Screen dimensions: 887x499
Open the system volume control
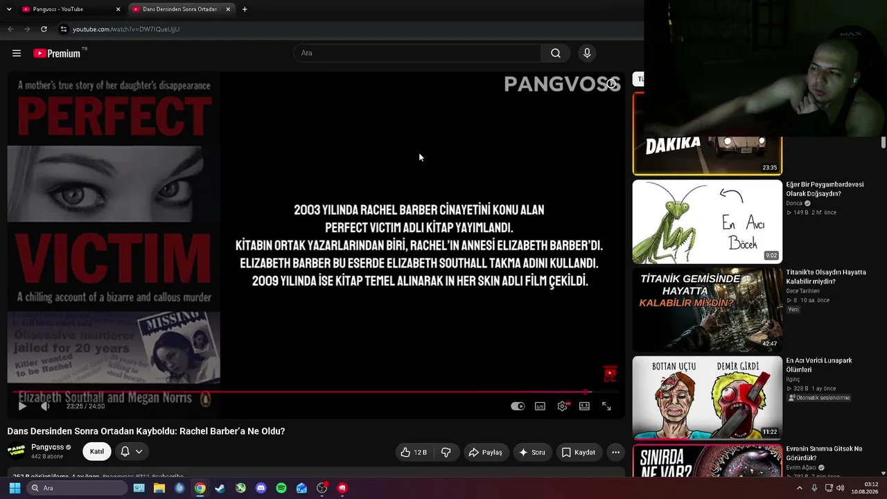[x=841, y=488]
